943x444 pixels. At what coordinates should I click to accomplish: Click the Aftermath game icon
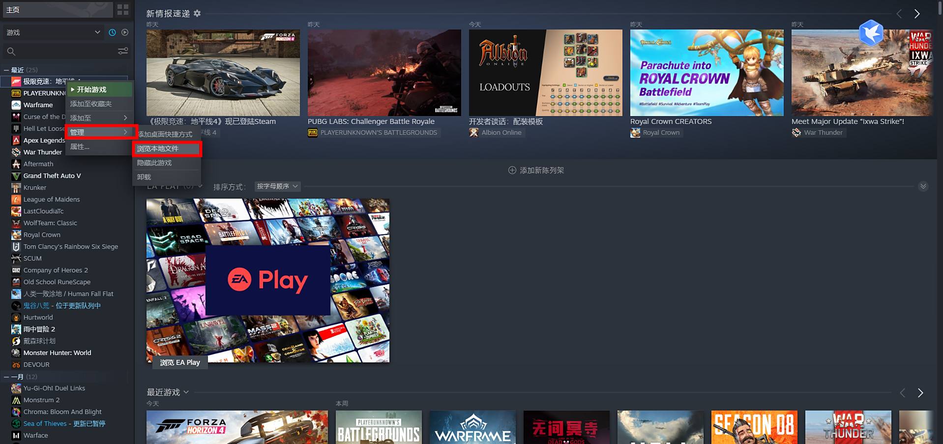coord(16,164)
